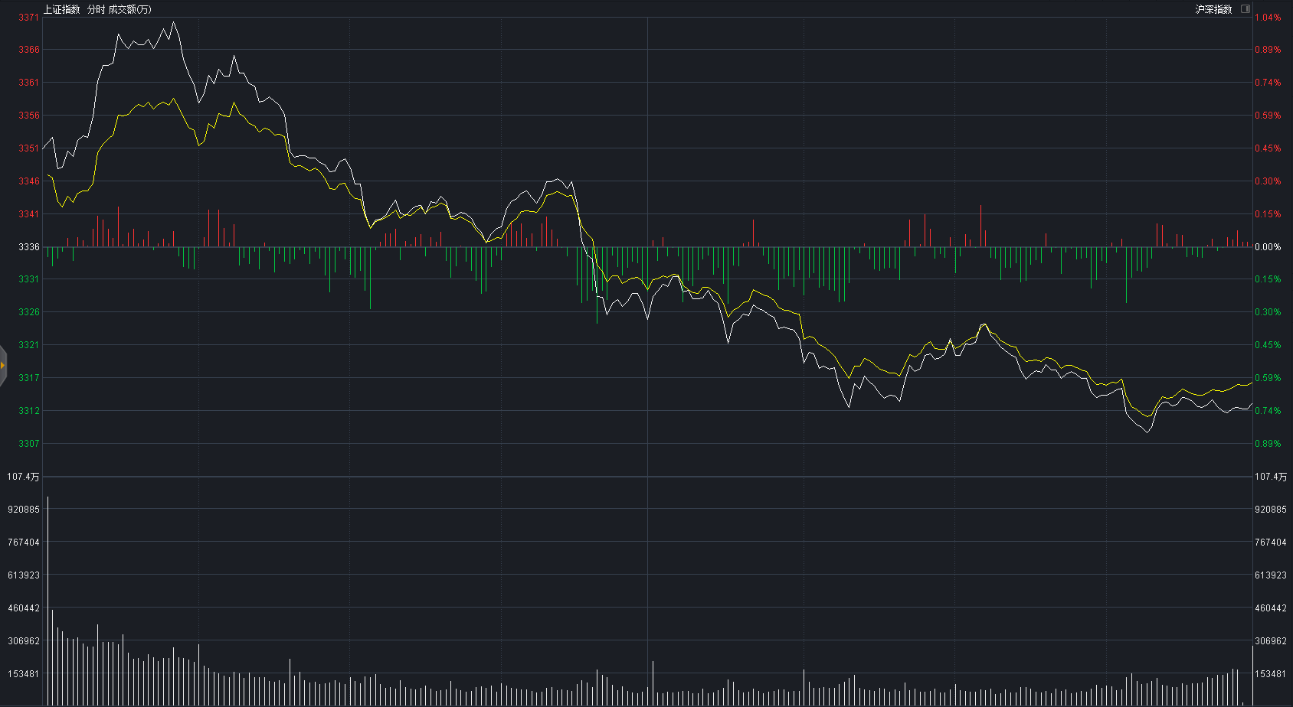Click the 3336 baseline price label
The width and height of the screenshot is (1293, 707).
(x=29, y=246)
